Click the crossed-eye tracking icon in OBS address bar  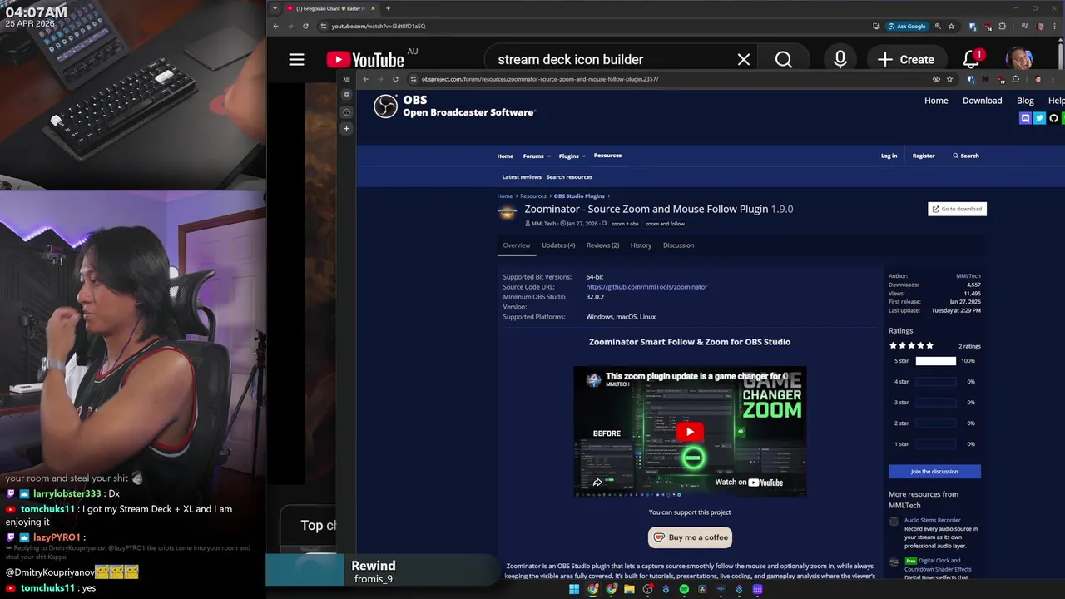tap(936, 79)
